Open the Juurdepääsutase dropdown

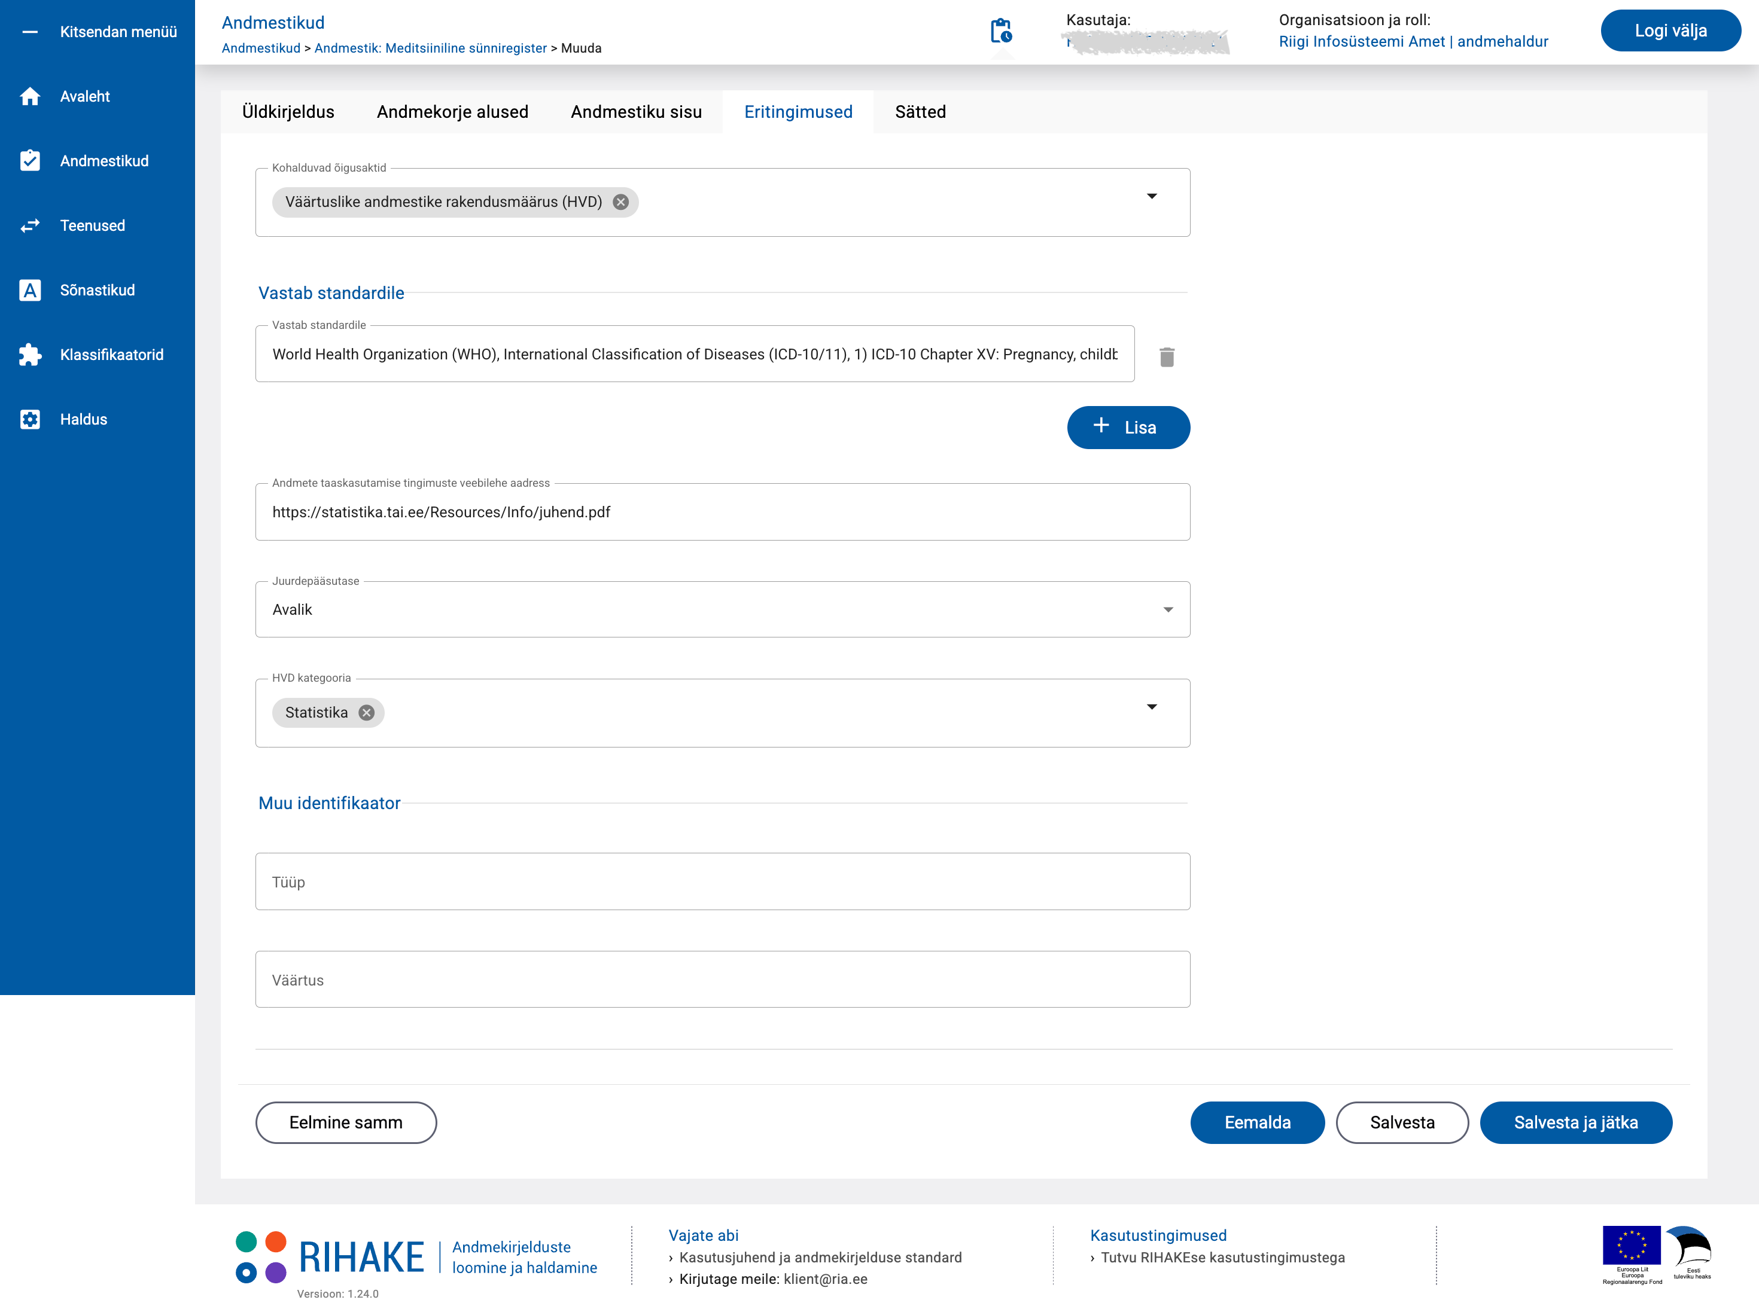coord(1167,609)
